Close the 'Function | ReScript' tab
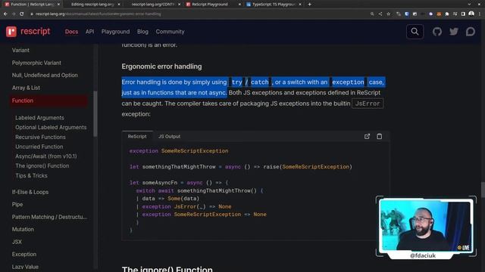485x272 pixels. tap(58, 5)
